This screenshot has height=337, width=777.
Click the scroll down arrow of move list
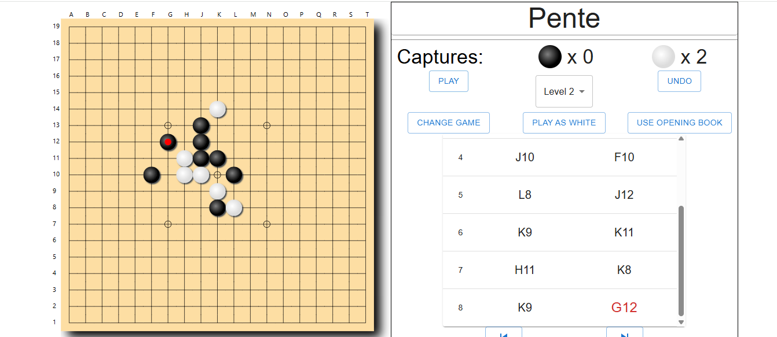(681, 322)
